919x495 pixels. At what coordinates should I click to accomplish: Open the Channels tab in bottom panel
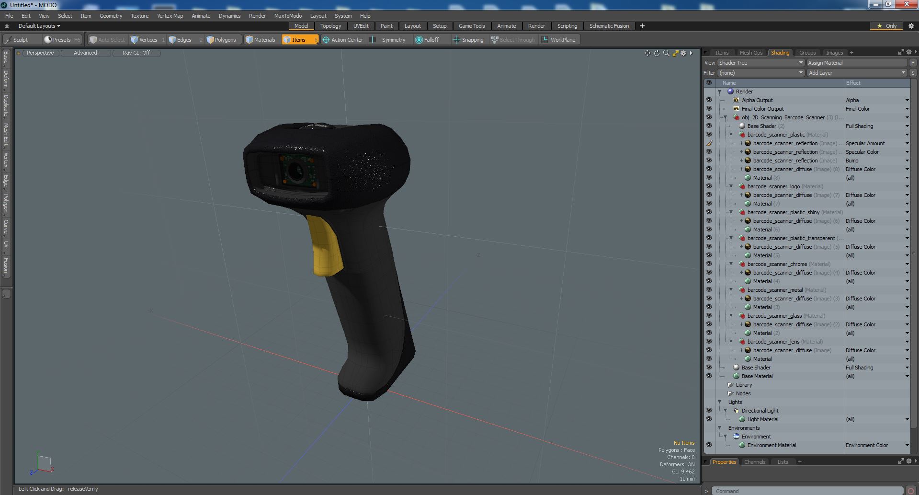(755, 462)
